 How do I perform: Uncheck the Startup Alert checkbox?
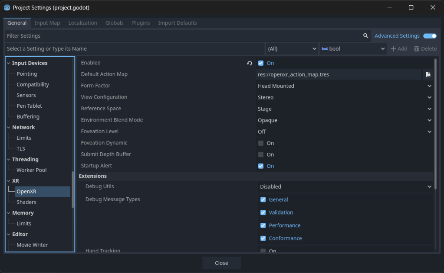click(x=261, y=166)
